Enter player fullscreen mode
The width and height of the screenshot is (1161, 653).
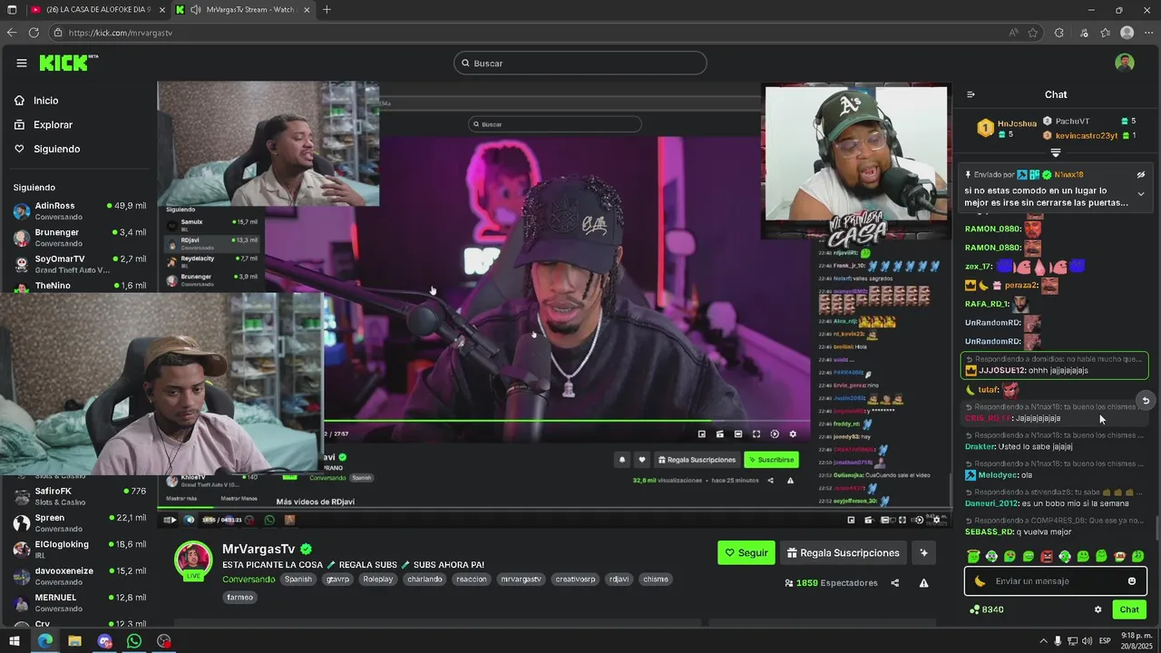(x=901, y=520)
